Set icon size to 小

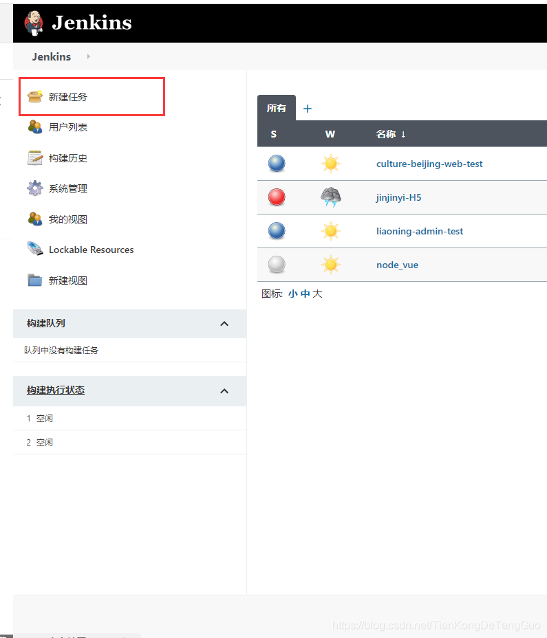293,294
